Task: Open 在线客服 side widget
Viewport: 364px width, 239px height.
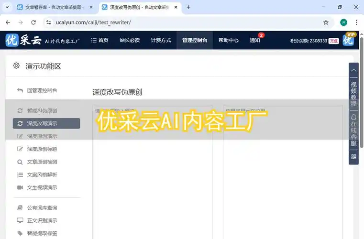Action: pos(353,130)
